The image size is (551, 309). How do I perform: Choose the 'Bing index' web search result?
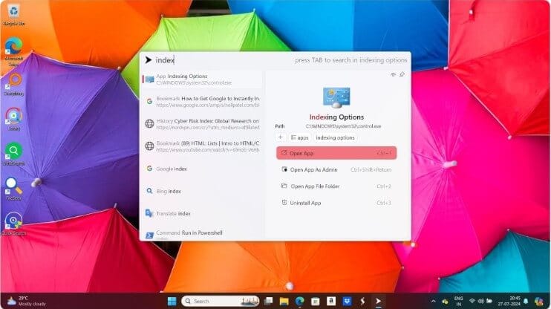(x=202, y=191)
